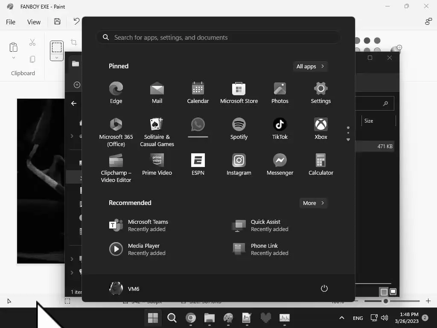Viewport: 437px width, 328px height.
Task: Open recommended Phone Link
Action: pyautogui.click(x=260, y=249)
